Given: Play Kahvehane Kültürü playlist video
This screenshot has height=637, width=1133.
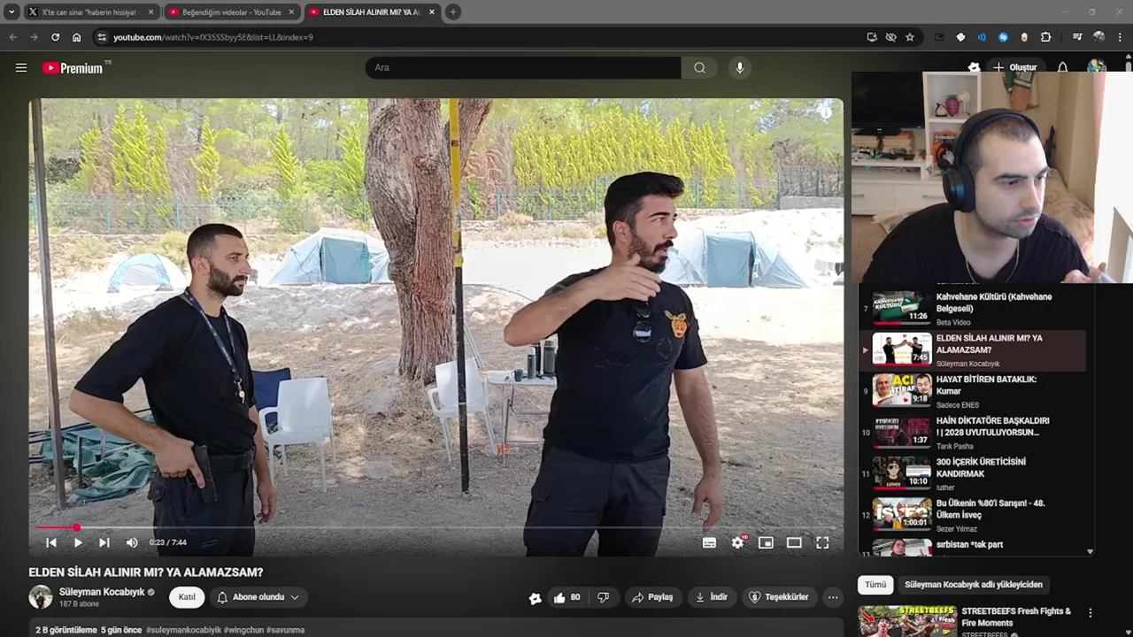Looking at the screenshot, I should coord(974,309).
